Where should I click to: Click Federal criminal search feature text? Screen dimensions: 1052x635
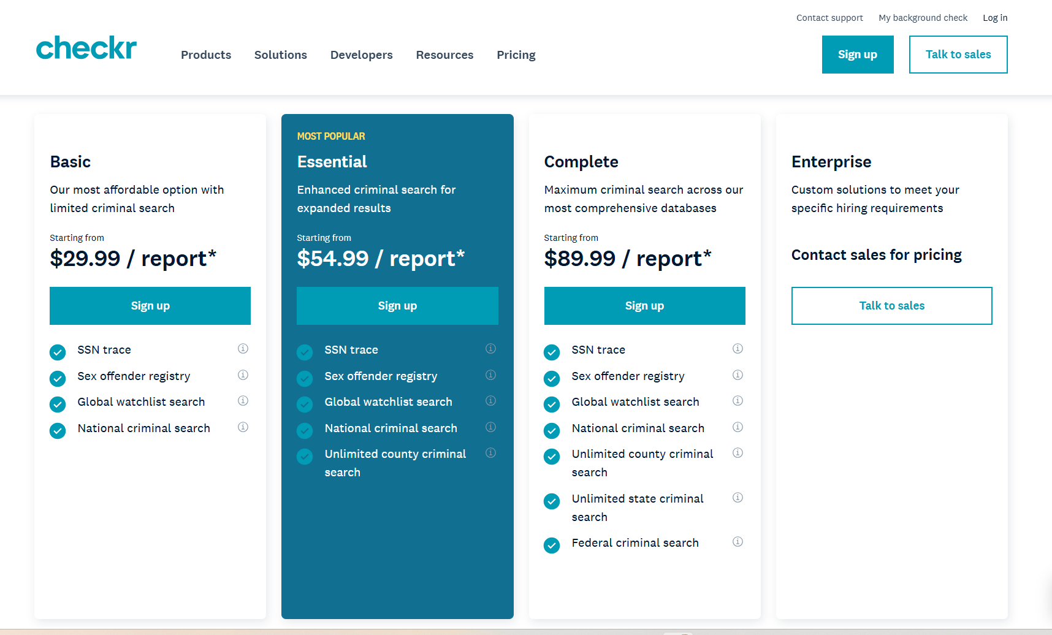point(635,543)
